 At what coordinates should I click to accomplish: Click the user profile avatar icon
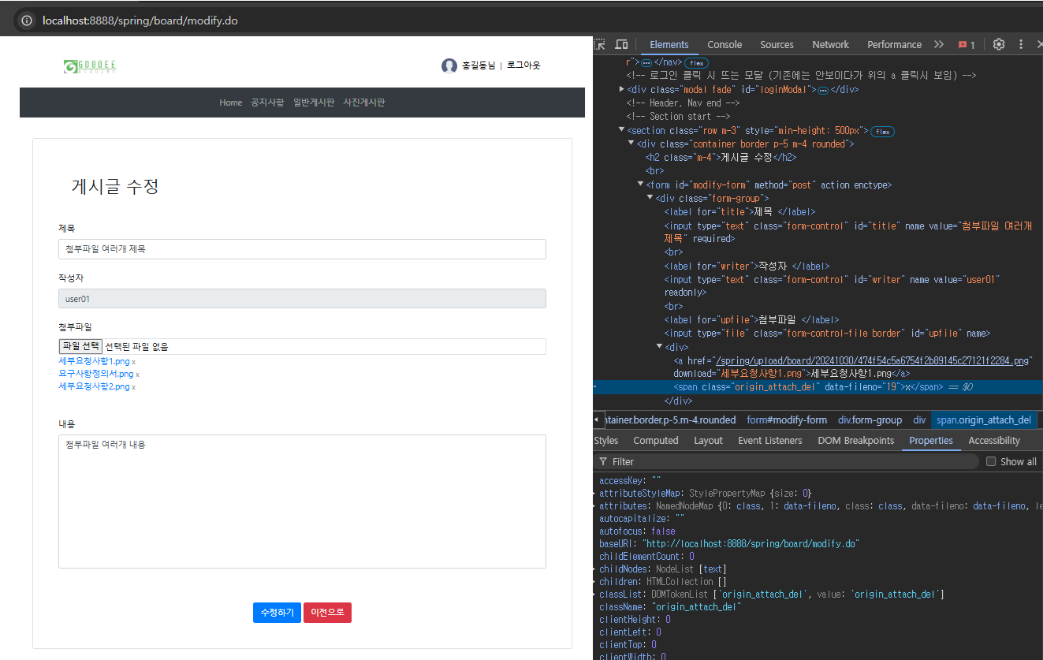(x=449, y=66)
